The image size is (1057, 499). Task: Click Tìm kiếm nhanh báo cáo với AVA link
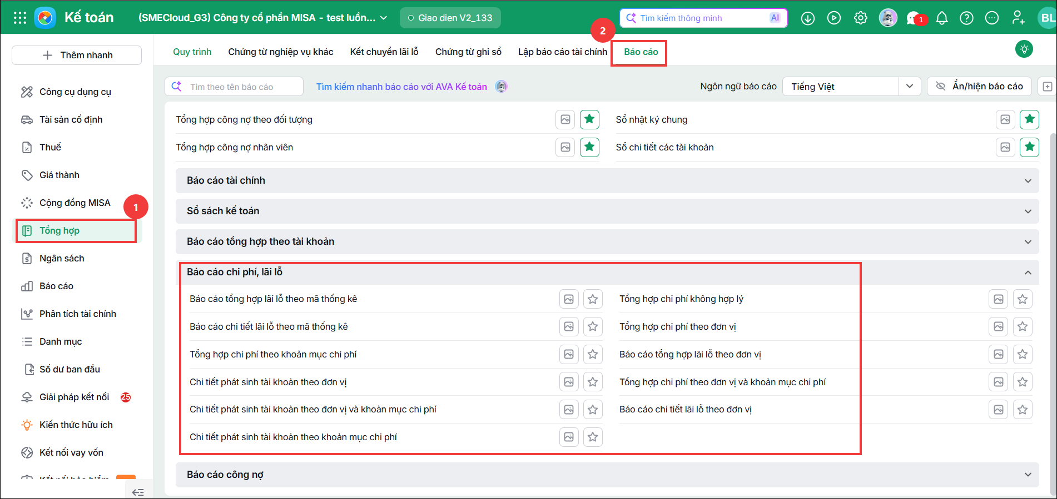click(x=401, y=87)
